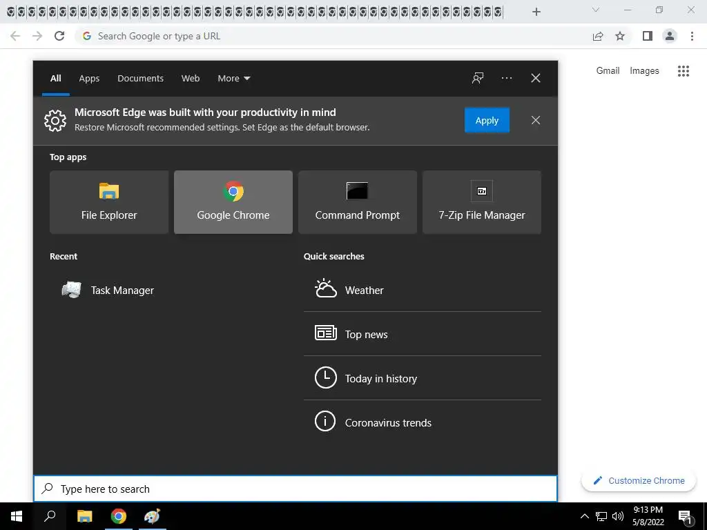The height and width of the screenshot is (530, 707).
Task: Open the search panel options ellipsis
Action: click(506, 78)
